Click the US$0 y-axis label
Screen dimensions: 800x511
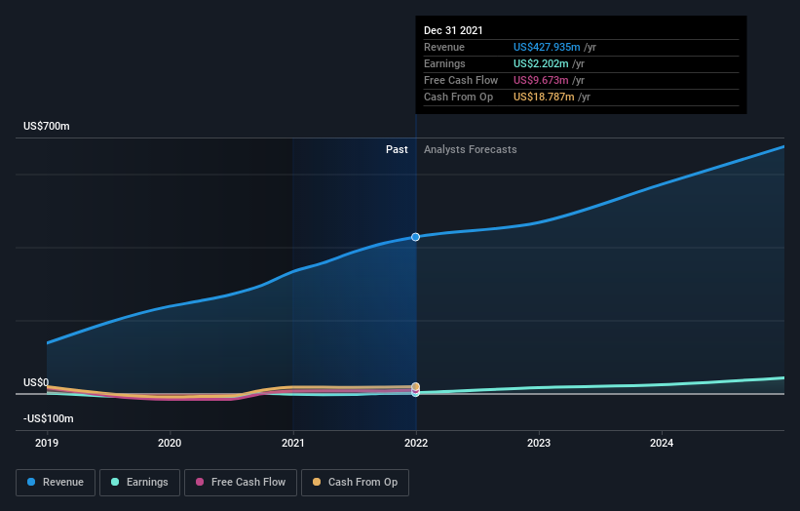coord(36,382)
